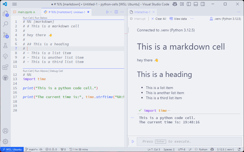Click the green checkmark beside import time
This screenshot has width=244, height=152.
(140, 110)
